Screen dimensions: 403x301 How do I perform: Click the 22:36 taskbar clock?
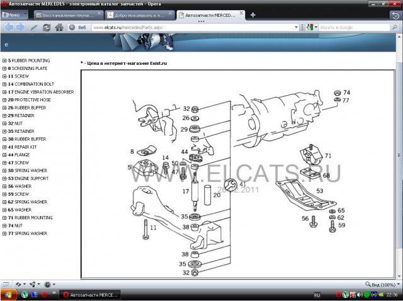tap(392, 295)
